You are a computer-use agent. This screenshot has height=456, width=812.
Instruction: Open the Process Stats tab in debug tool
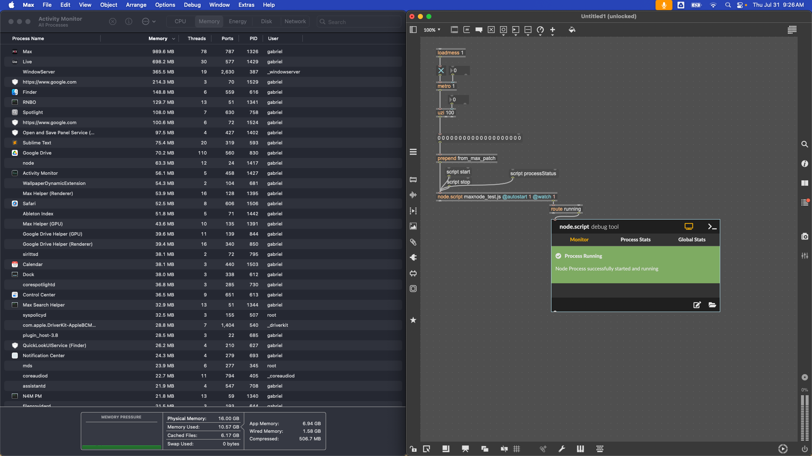[635, 240]
